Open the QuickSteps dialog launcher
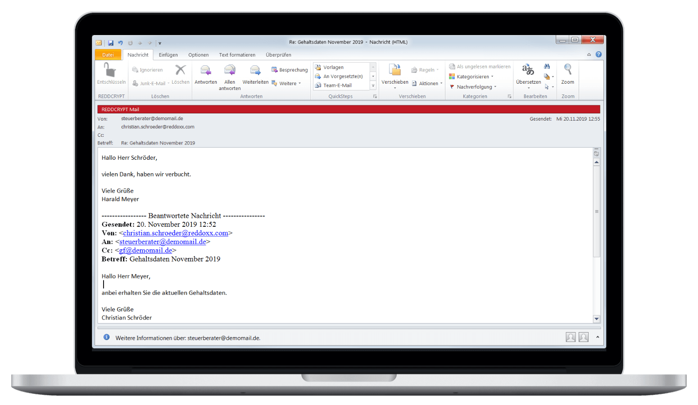This screenshot has height=405, width=698. click(375, 96)
